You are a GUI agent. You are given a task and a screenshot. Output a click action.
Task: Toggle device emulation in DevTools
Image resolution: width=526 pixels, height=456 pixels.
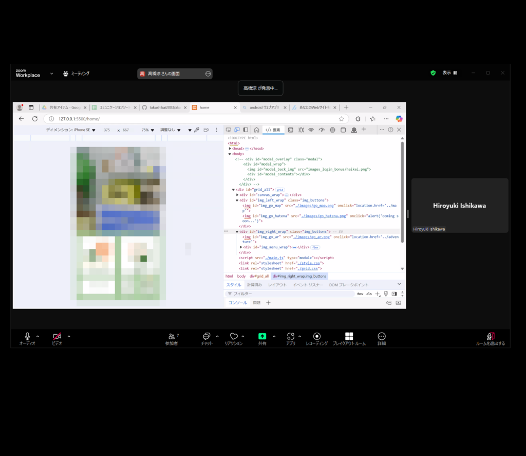coord(237,130)
